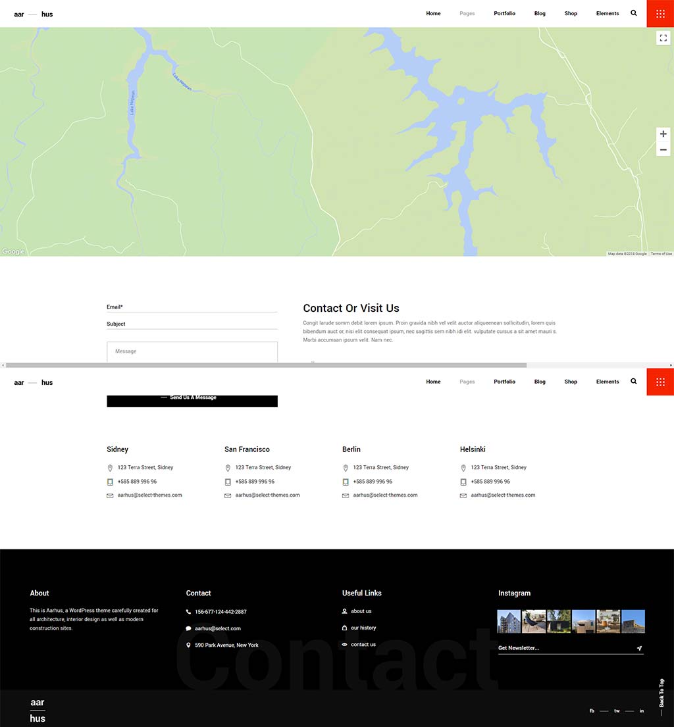Click the horizontal scrollbar thumb

click(266, 365)
